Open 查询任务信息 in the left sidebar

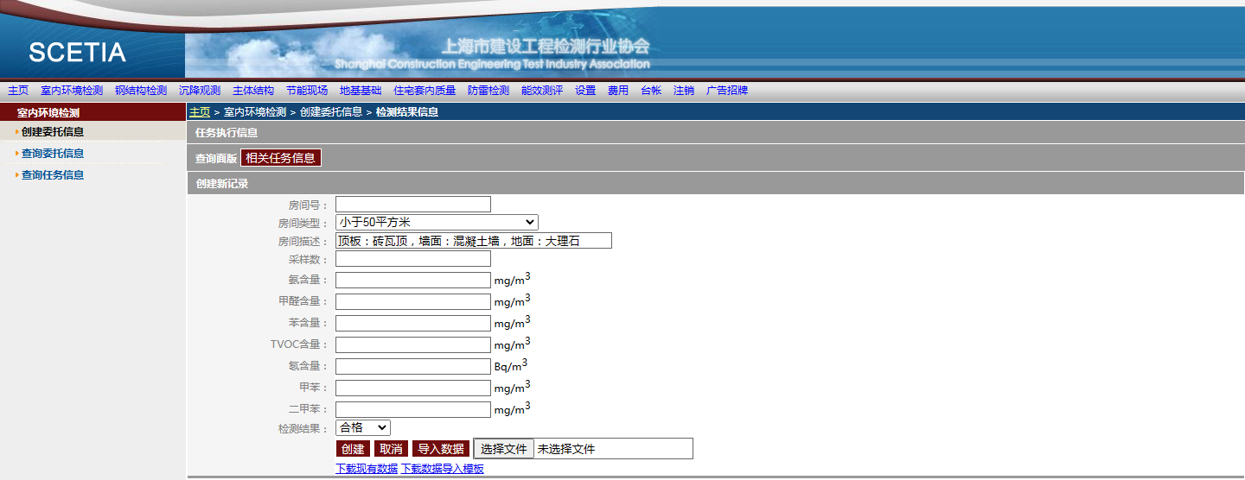[x=53, y=175]
